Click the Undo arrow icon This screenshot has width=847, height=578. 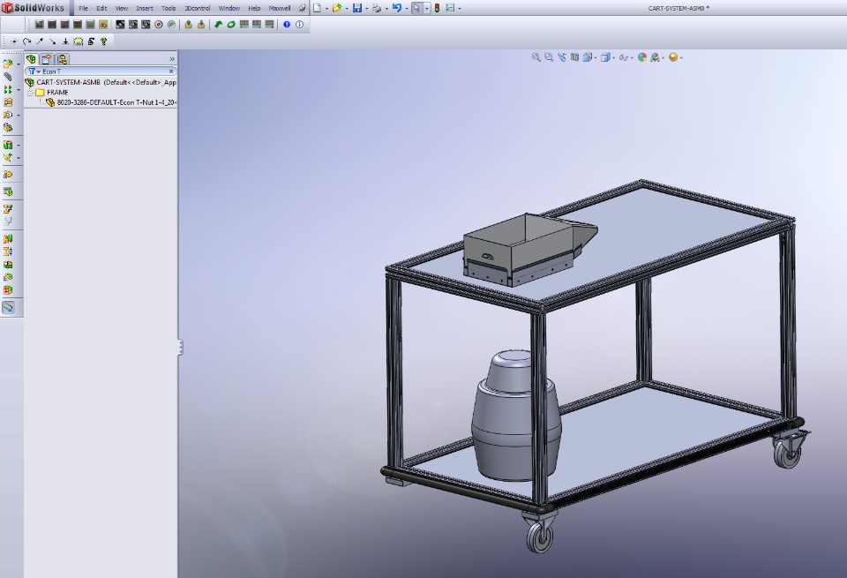(x=396, y=8)
